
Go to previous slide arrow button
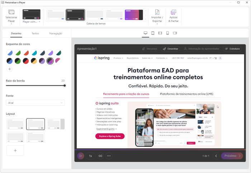coord(216,156)
